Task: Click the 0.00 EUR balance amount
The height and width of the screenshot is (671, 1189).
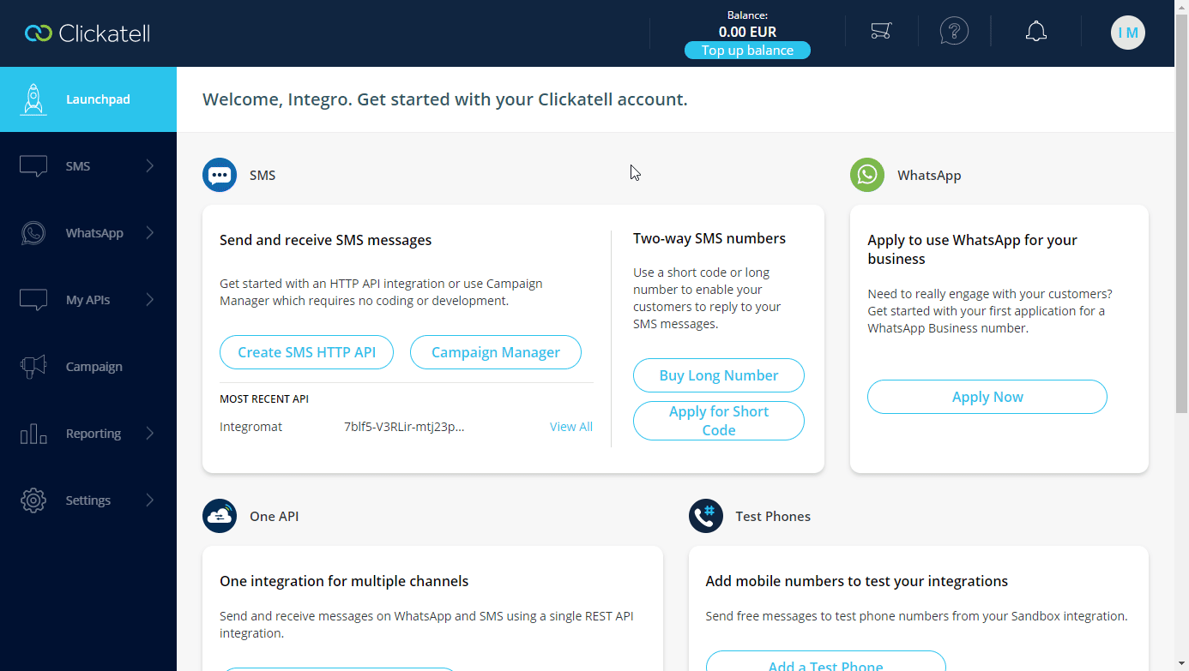Action: click(747, 32)
